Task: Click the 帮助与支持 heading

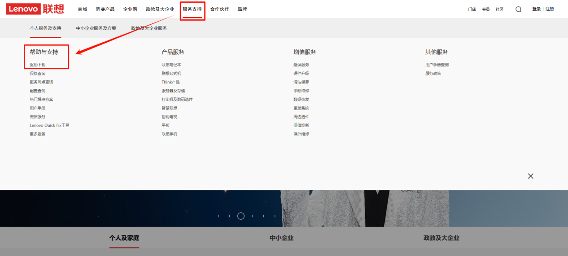Action: click(44, 52)
